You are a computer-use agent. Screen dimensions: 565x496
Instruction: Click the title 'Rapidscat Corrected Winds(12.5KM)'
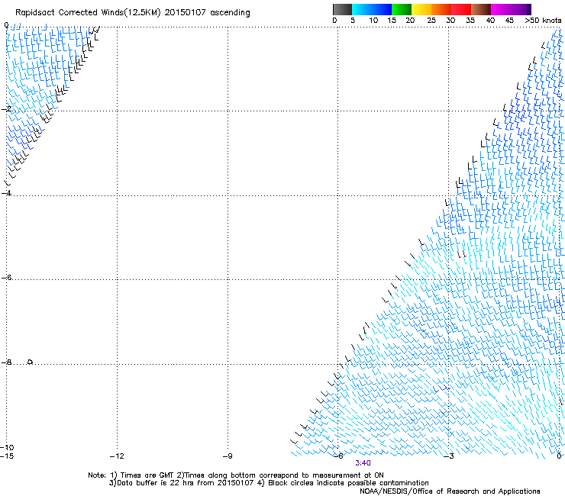(88, 13)
